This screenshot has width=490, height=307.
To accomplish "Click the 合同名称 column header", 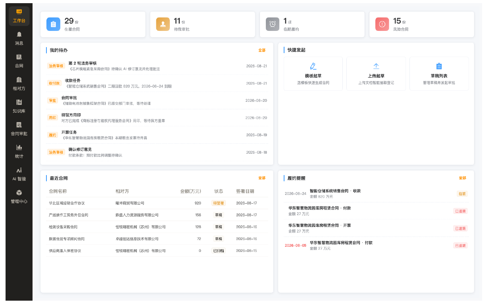I will point(58,191).
